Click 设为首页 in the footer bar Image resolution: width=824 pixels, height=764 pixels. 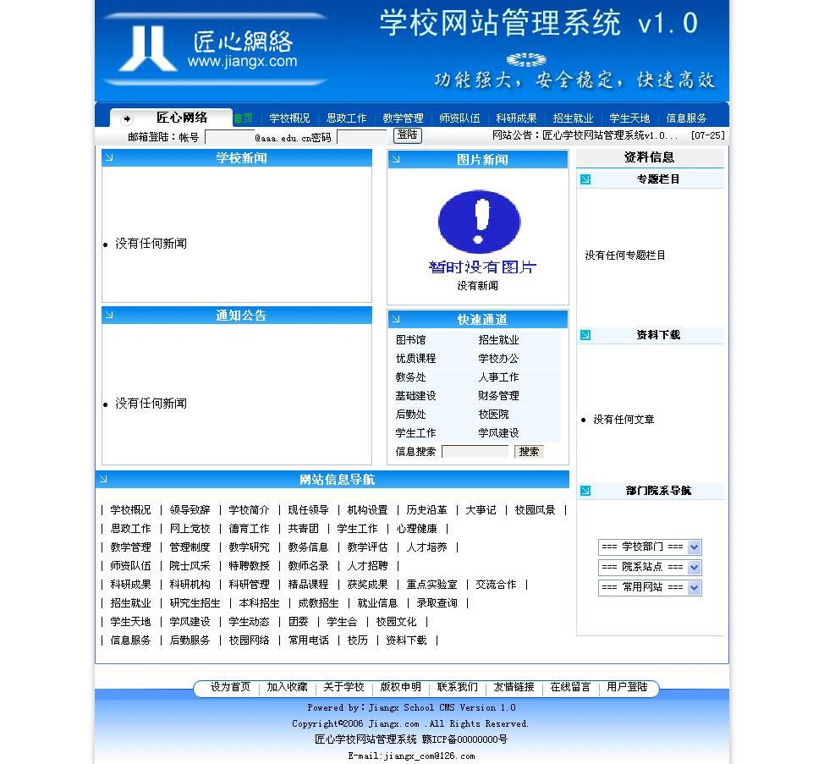[x=230, y=687]
